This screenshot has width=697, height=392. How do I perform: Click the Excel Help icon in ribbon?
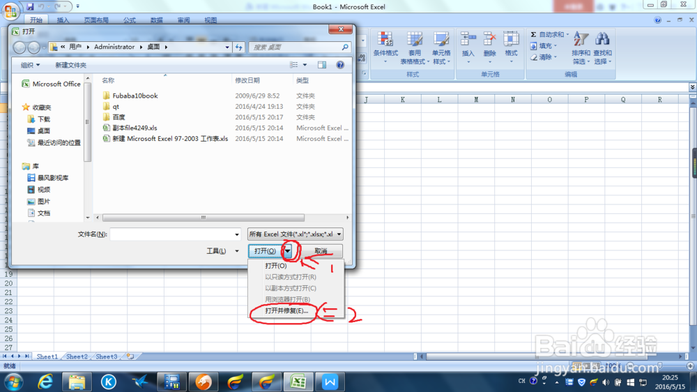(x=657, y=20)
